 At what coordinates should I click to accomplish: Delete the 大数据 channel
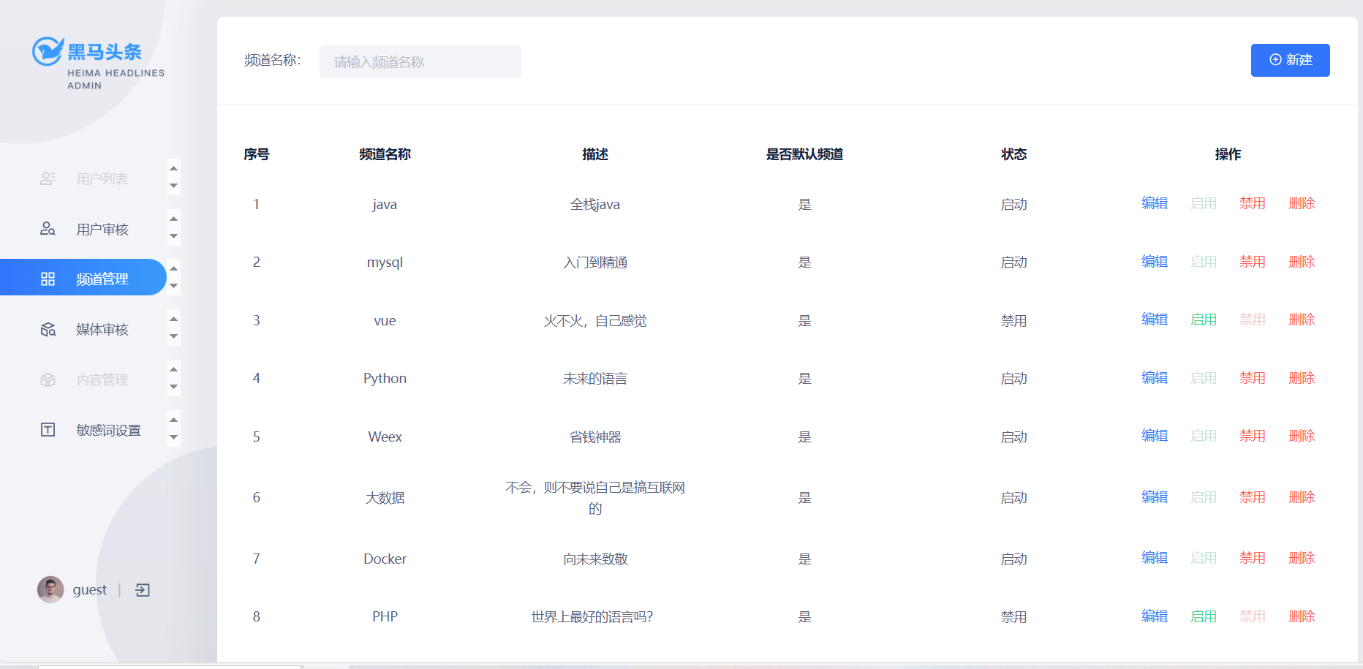[x=1302, y=497]
